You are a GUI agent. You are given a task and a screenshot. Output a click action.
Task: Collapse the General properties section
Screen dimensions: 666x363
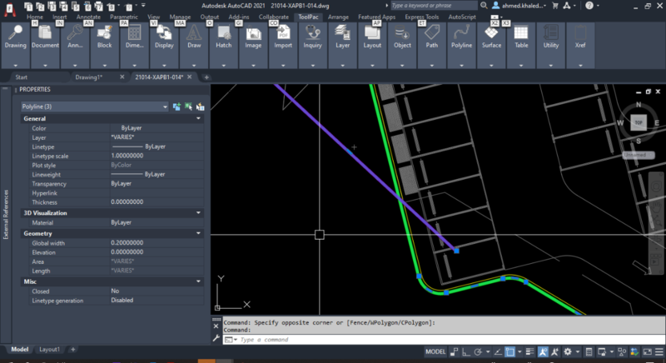coord(198,119)
